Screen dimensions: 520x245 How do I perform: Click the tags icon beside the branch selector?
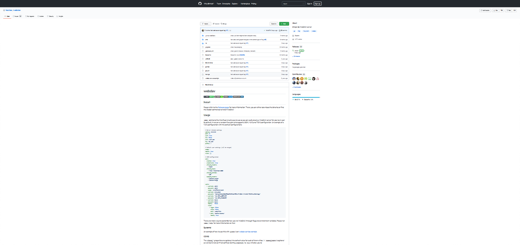(x=222, y=24)
